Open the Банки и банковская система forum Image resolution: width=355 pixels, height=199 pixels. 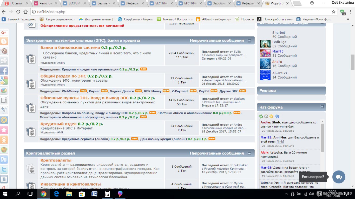coord(70,48)
